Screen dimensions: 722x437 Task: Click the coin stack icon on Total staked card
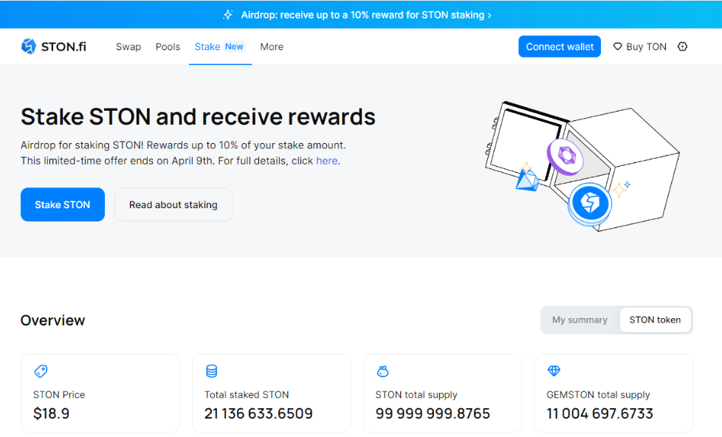click(211, 371)
